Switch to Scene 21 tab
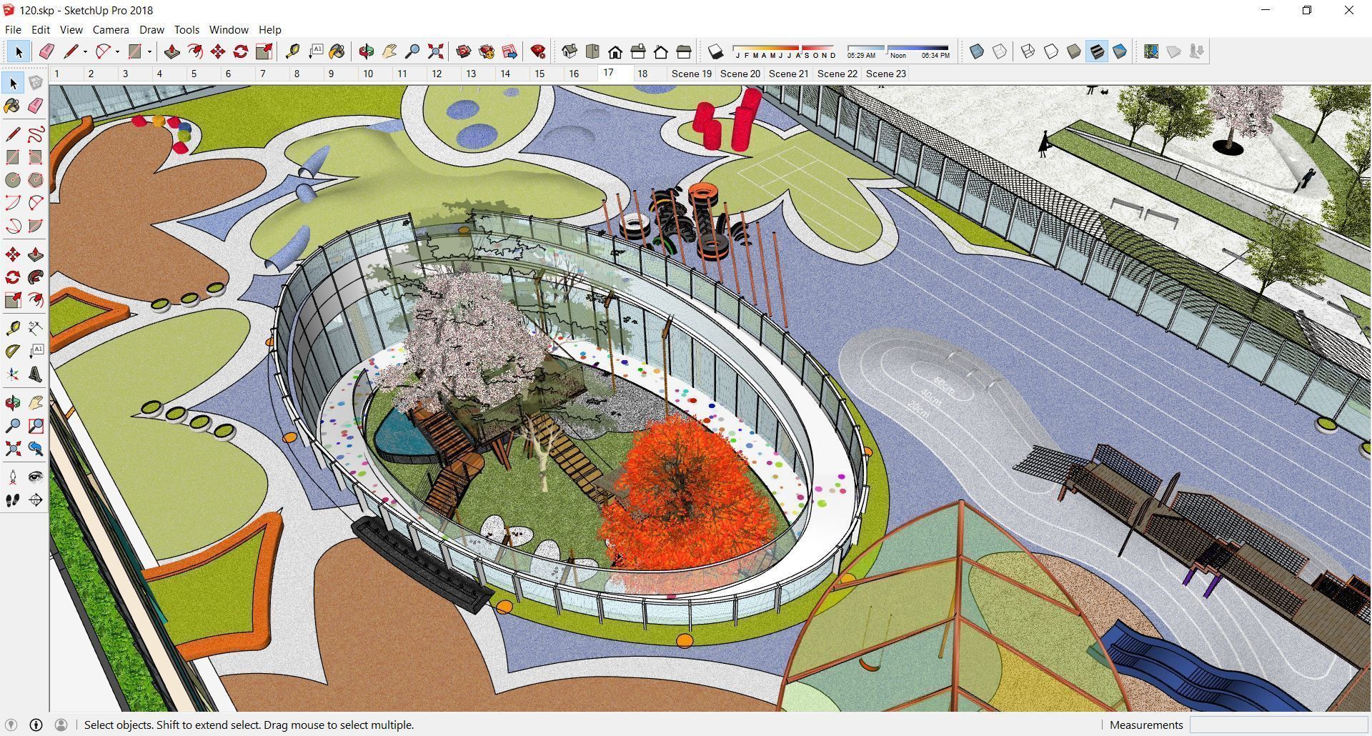This screenshot has height=736, width=1372. (x=789, y=74)
